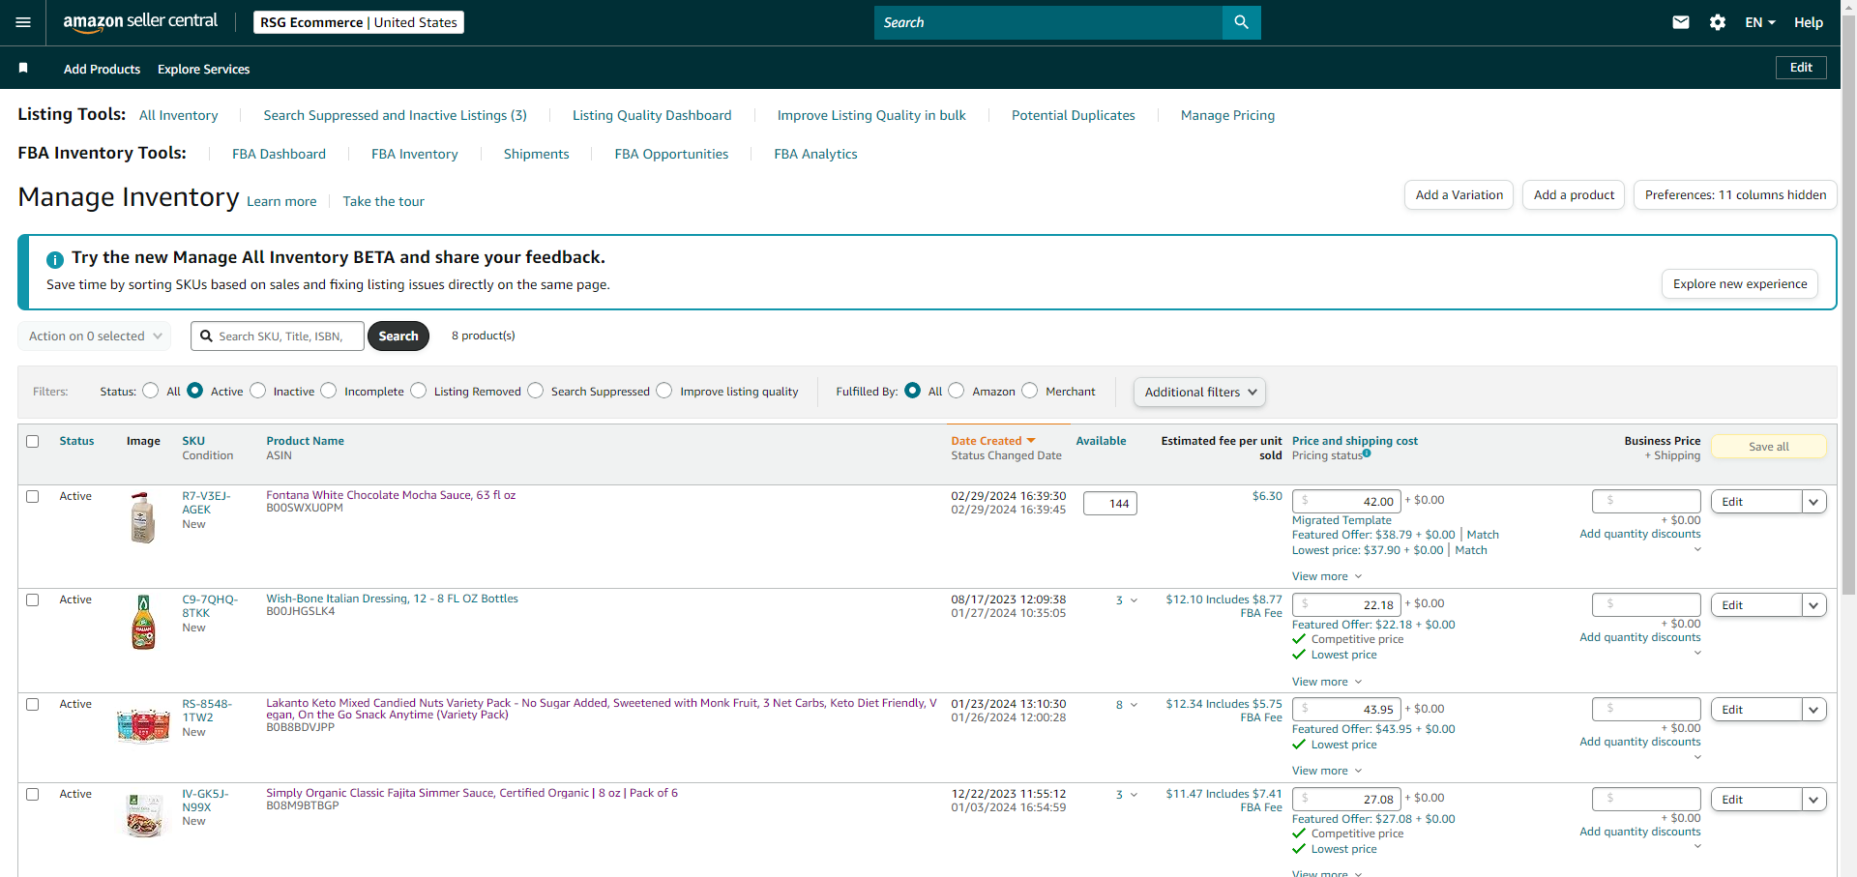Open the Simply Organic Fajita Sauce image
This screenshot has width=1857, height=877.
(144, 814)
